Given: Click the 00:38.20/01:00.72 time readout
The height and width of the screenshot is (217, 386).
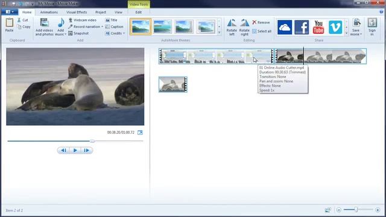Looking at the screenshot, I should click(x=121, y=133).
